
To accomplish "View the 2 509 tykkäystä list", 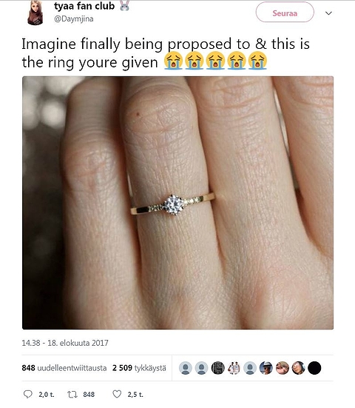I will [x=139, y=368].
